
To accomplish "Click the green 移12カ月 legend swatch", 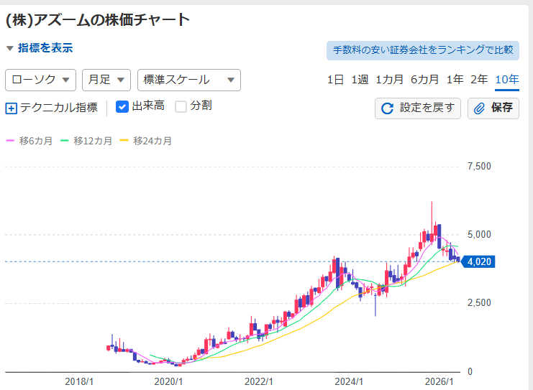I will coord(64,141).
